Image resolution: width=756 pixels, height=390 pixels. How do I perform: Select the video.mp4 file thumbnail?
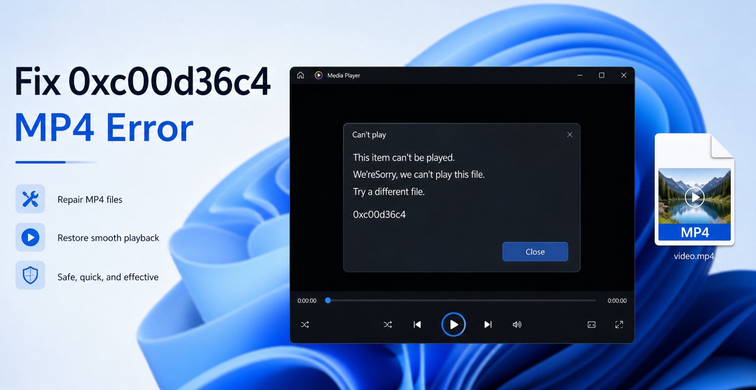pos(695,189)
